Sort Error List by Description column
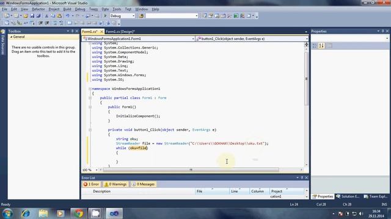This screenshot has width=391, height=219. tap(102, 191)
